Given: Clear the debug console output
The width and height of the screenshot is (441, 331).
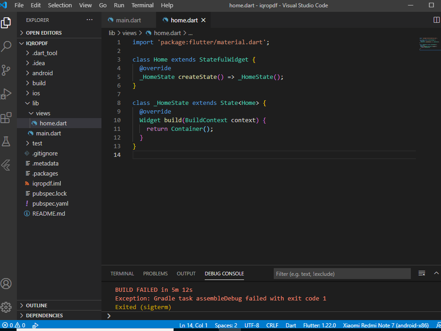Looking at the screenshot, I should 422,274.
